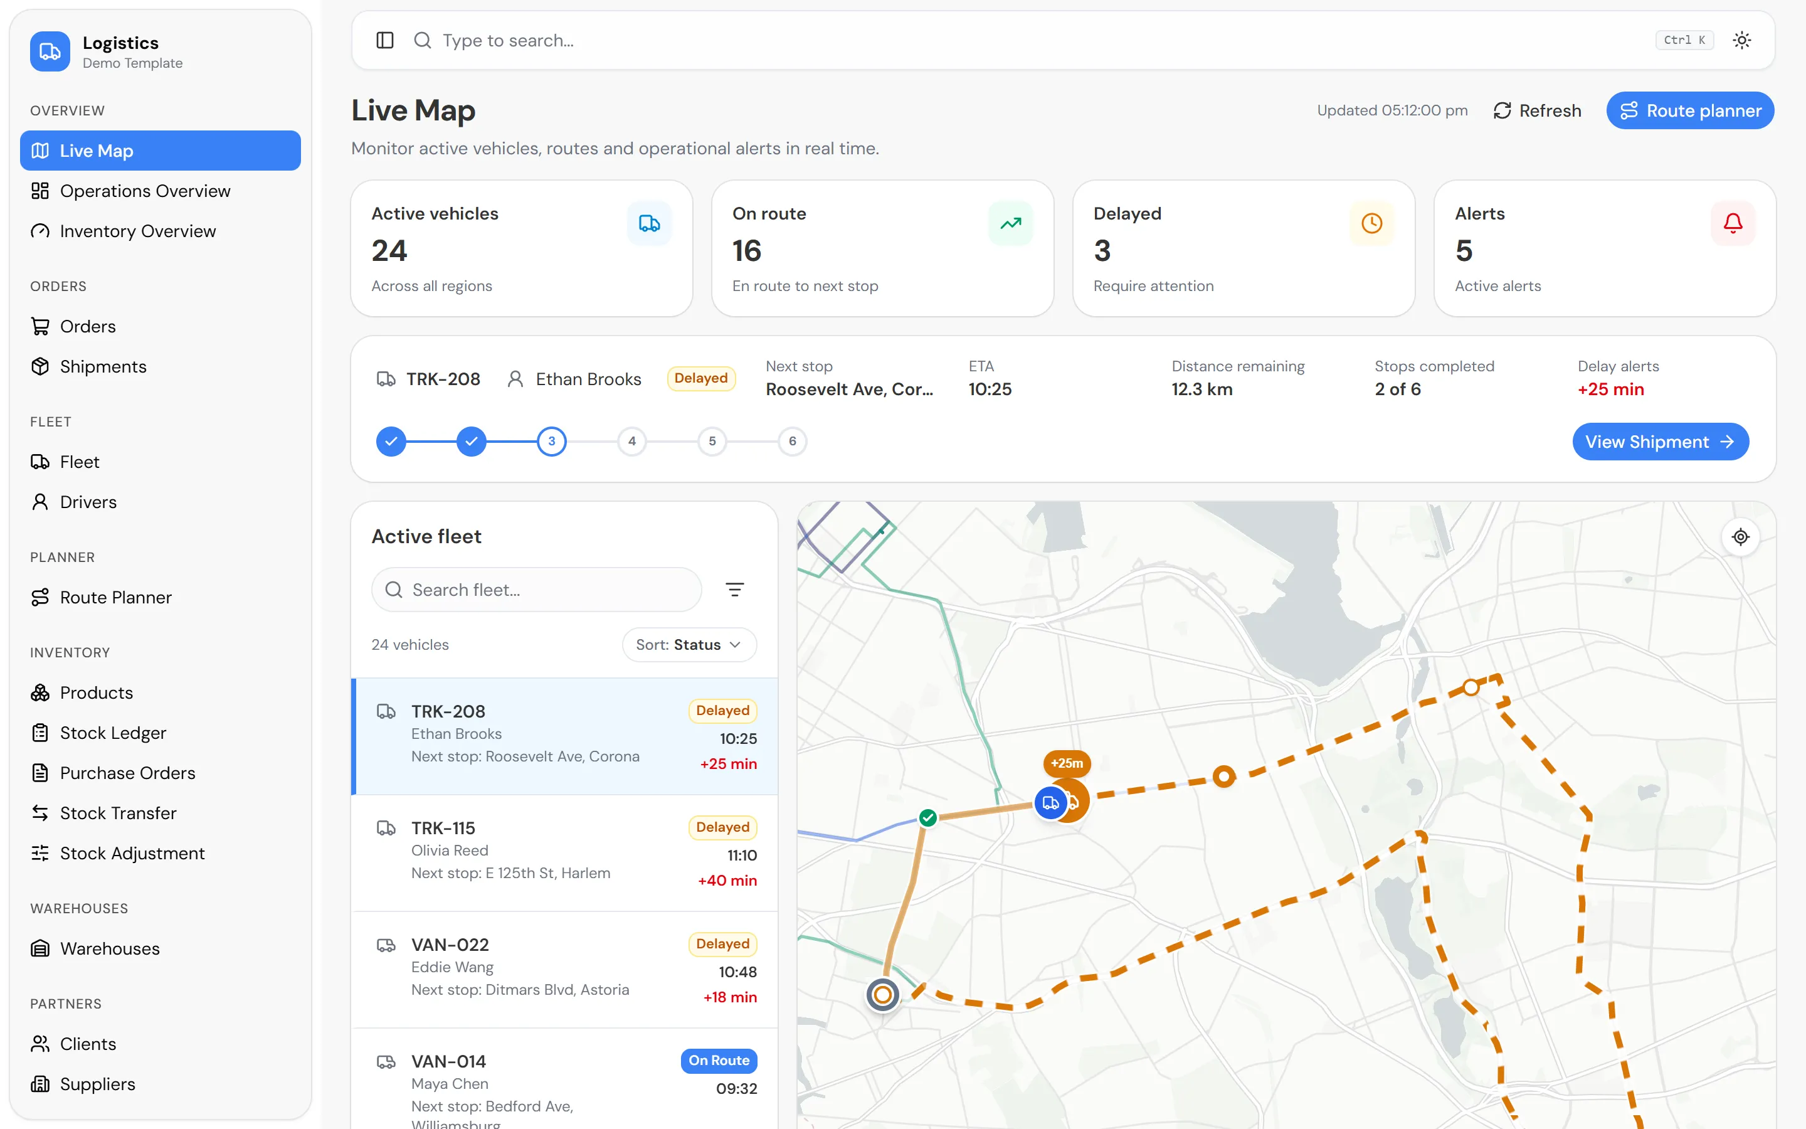Select stop 3 on the progress tracker

(551, 442)
